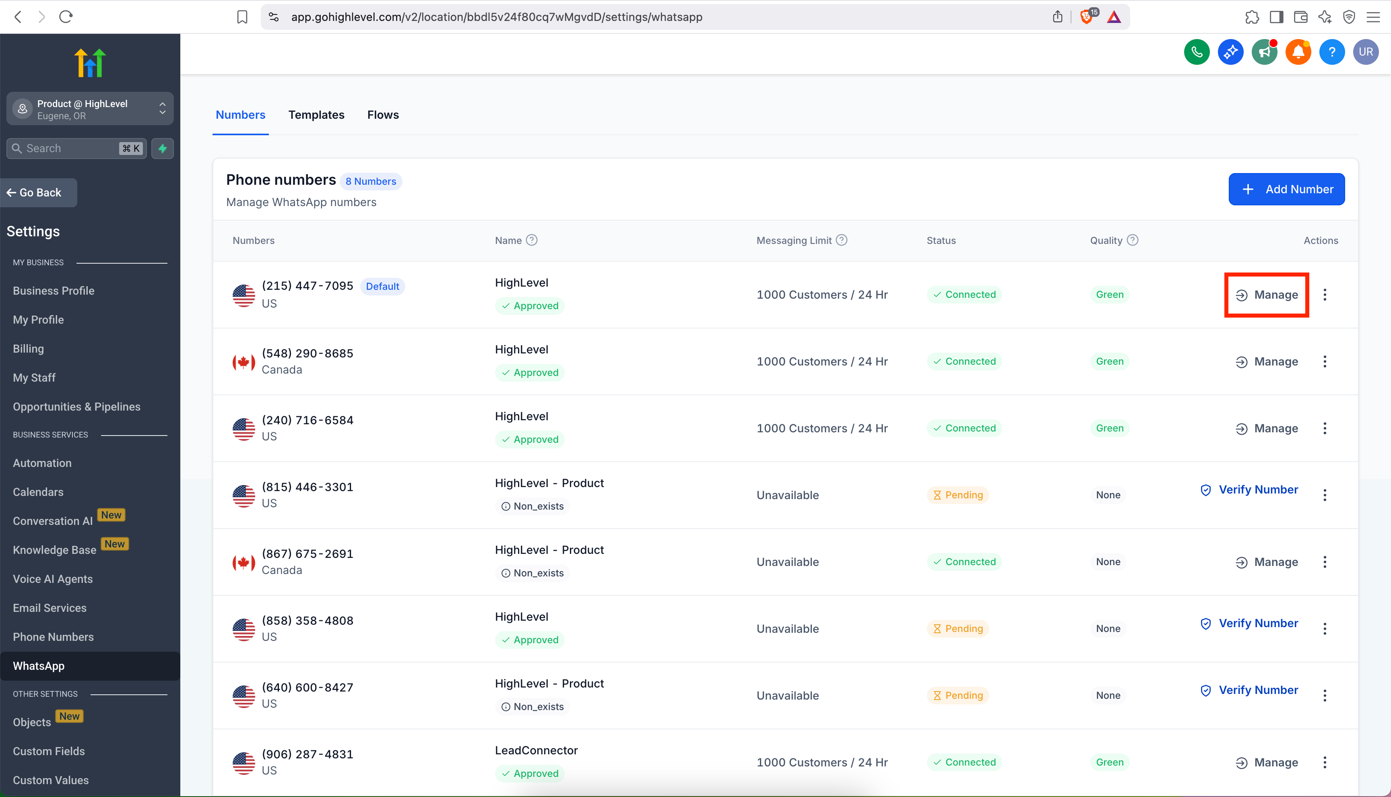Viewport: 1391px width, 797px height.
Task: Click the Name column info icon
Action: coord(532,240)
